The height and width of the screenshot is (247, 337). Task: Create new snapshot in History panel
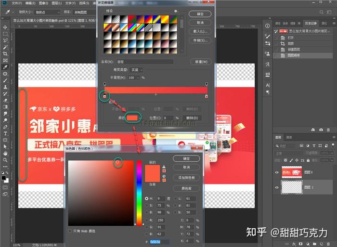(x=321, y=130)
